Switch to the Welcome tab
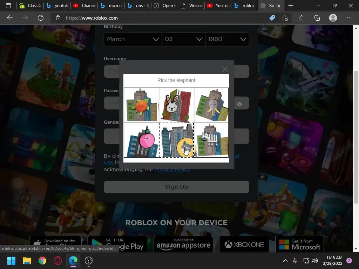Screen dimensions: 359x269 point(192,6)
